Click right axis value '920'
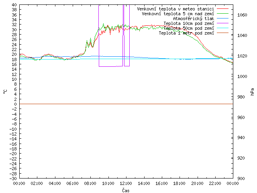257x193 pixels. coord(241,158)
